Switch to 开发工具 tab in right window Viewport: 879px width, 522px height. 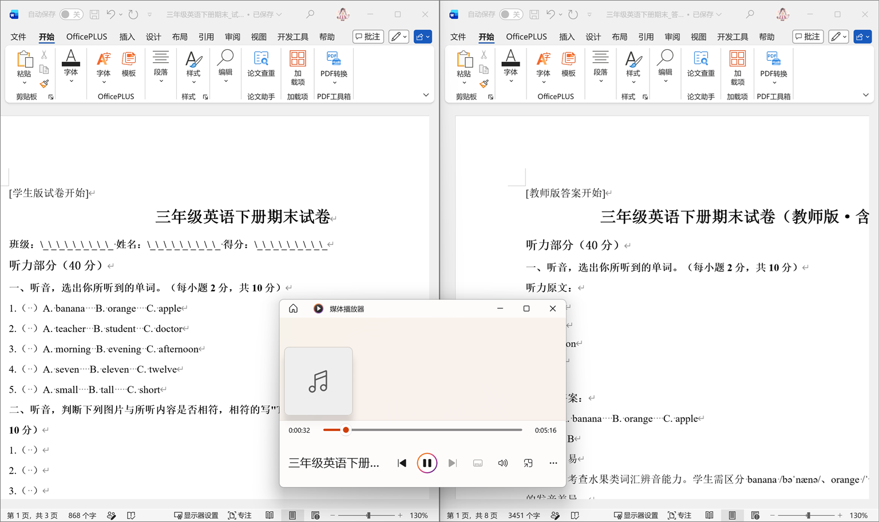click(732, 37)
